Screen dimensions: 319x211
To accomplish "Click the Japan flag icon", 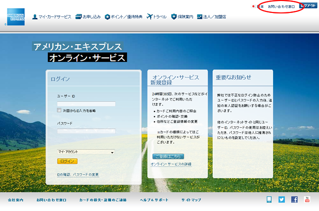I will point(253,6).
